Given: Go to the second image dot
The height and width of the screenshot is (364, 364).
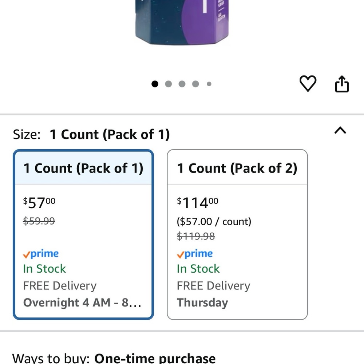Looking at the screenshot, I should point(168,84).
